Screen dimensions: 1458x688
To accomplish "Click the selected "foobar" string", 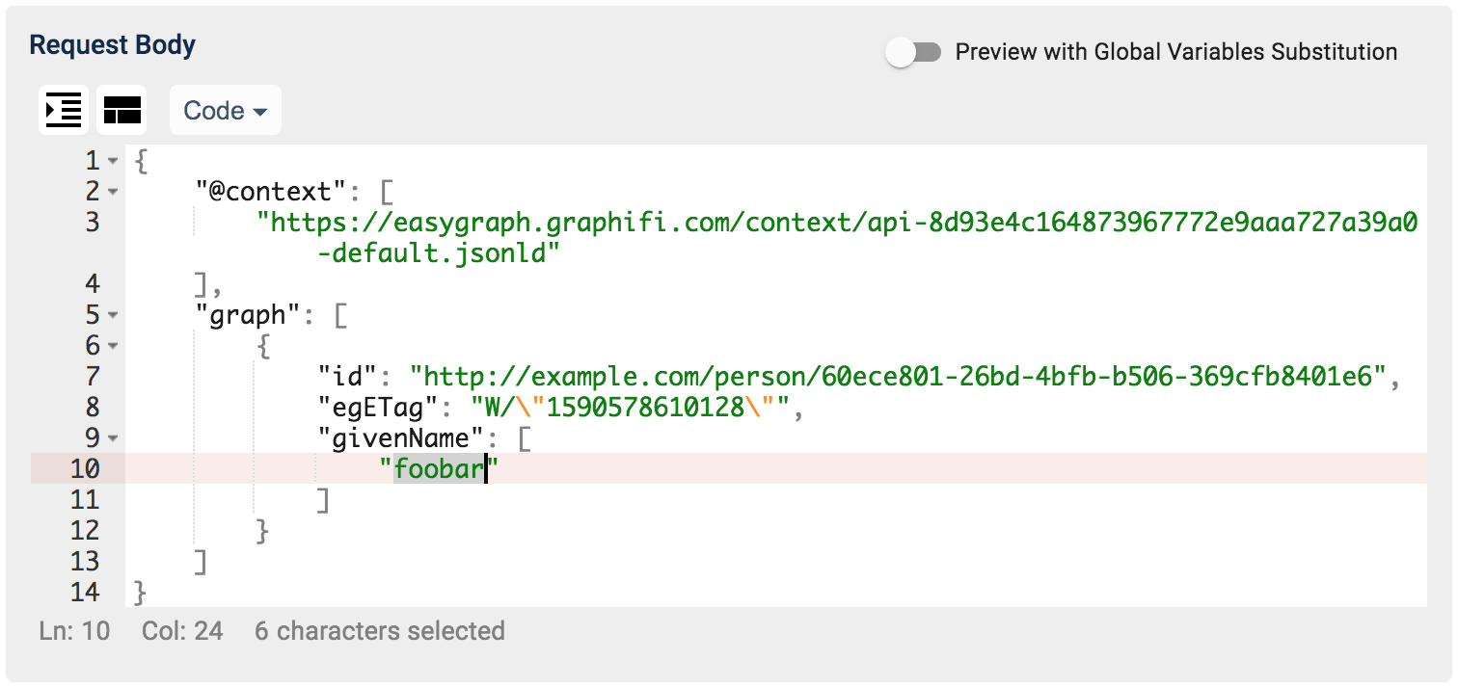I will point(439,469).
